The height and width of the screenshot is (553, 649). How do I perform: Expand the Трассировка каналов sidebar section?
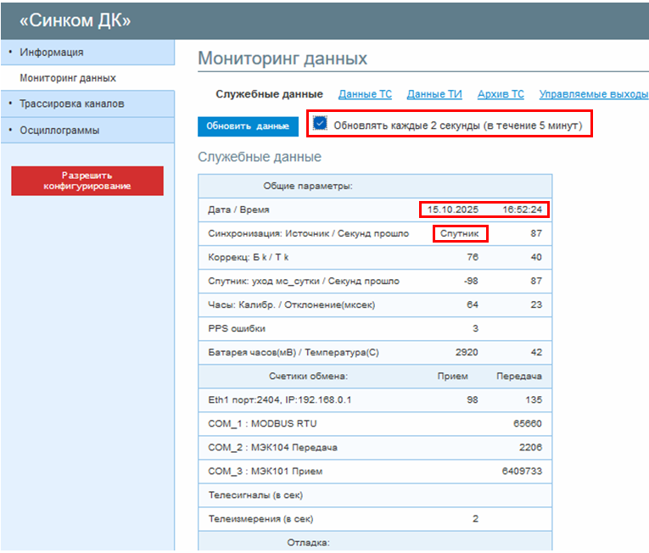pos(72,103)
